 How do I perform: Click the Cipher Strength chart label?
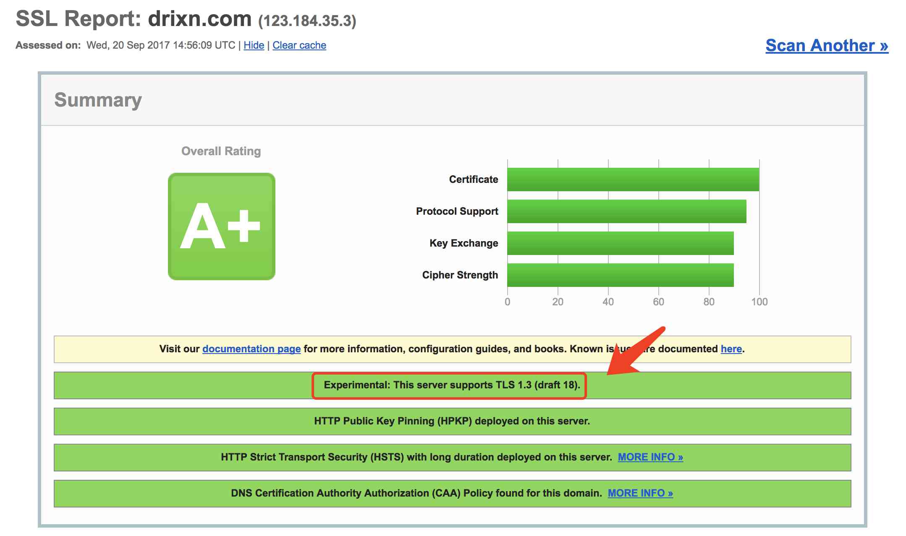[x=460, y=275]
